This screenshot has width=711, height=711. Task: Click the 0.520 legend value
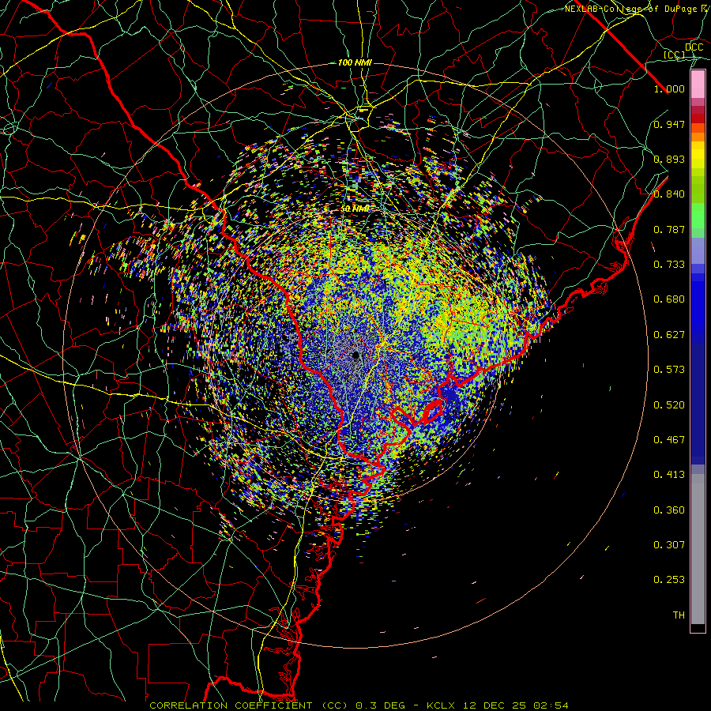click(x=669, y=405)
